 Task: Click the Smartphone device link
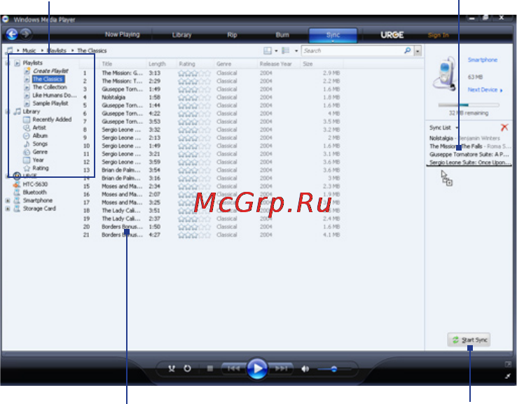pyautogui.click(x=483, y=60)
